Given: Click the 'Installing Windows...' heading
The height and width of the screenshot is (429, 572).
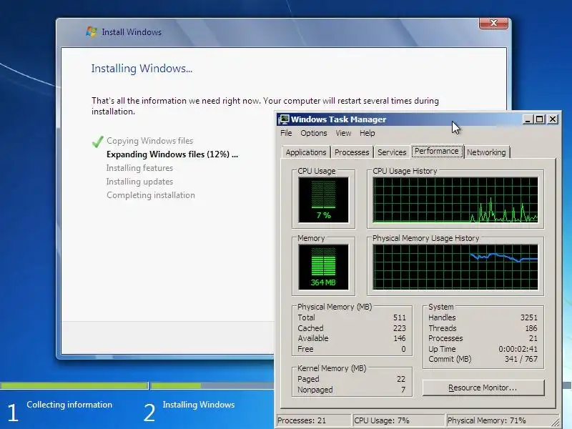Looking at the screenshot, I should [x=142, y=69].
